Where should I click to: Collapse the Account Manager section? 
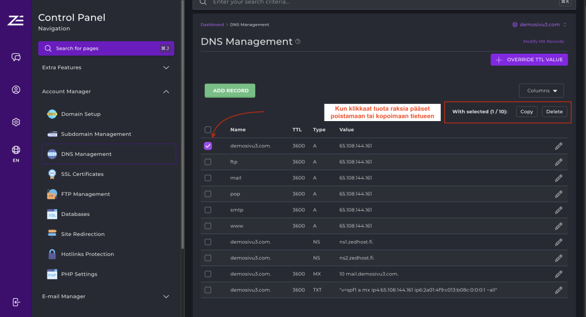[x=166, y=91]
